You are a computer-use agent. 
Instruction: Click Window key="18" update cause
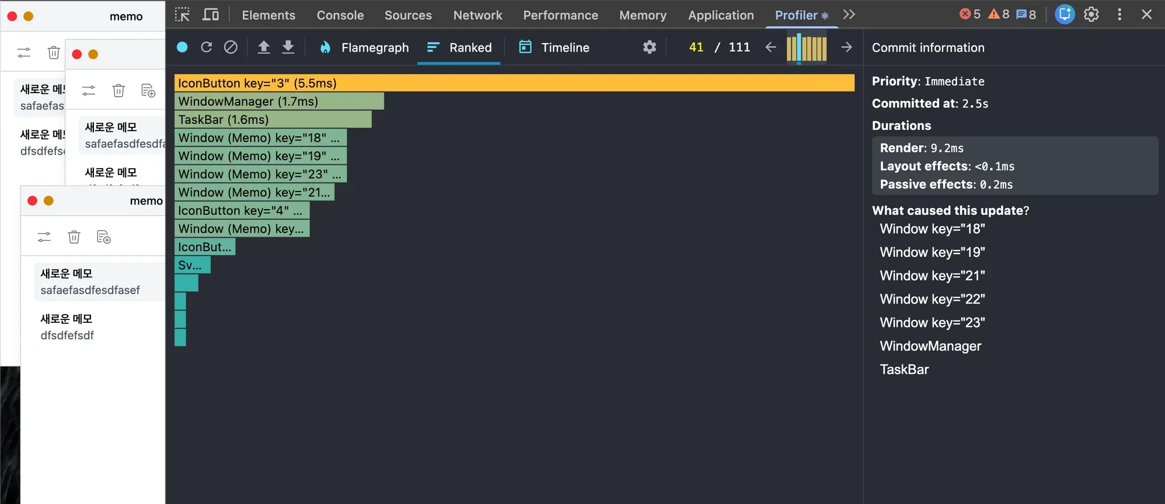[x=932, y=229]
